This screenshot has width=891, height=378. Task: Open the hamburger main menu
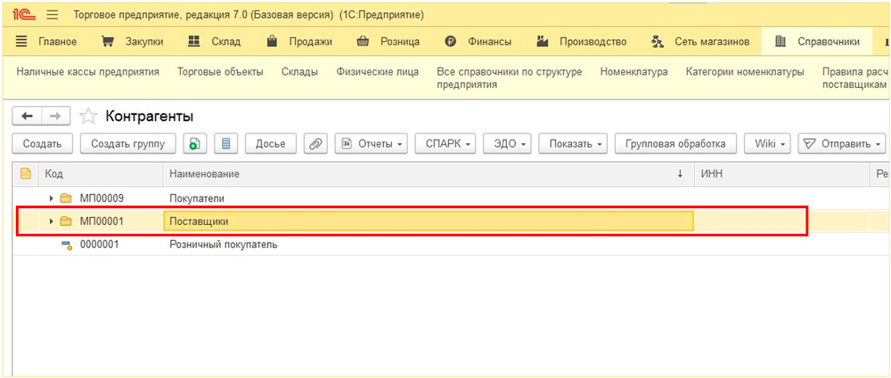tap(52, 15)
